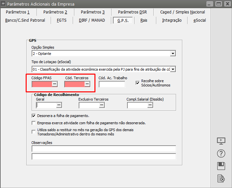Image resolution: width=232 pixels, height=188 pixels.
Task: Open Compl.Salarial (Dissídio) lookup ellipsis button
Action: point(150,105)
